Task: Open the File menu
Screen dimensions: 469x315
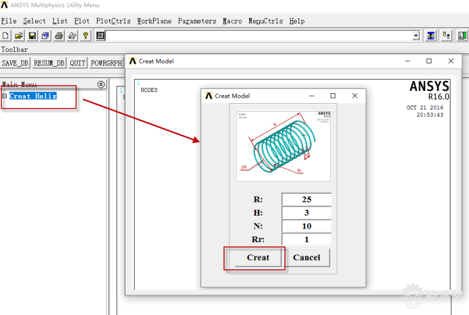Action: [9, 21]
